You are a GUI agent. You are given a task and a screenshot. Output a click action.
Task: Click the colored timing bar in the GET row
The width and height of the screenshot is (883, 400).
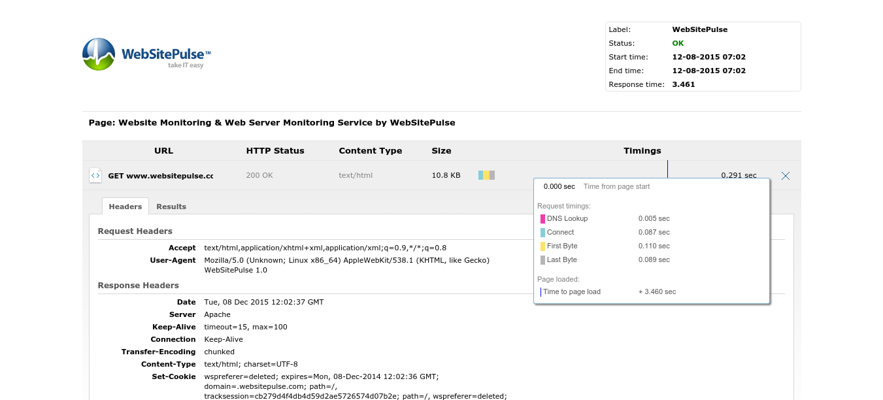[x=486, y=175]
